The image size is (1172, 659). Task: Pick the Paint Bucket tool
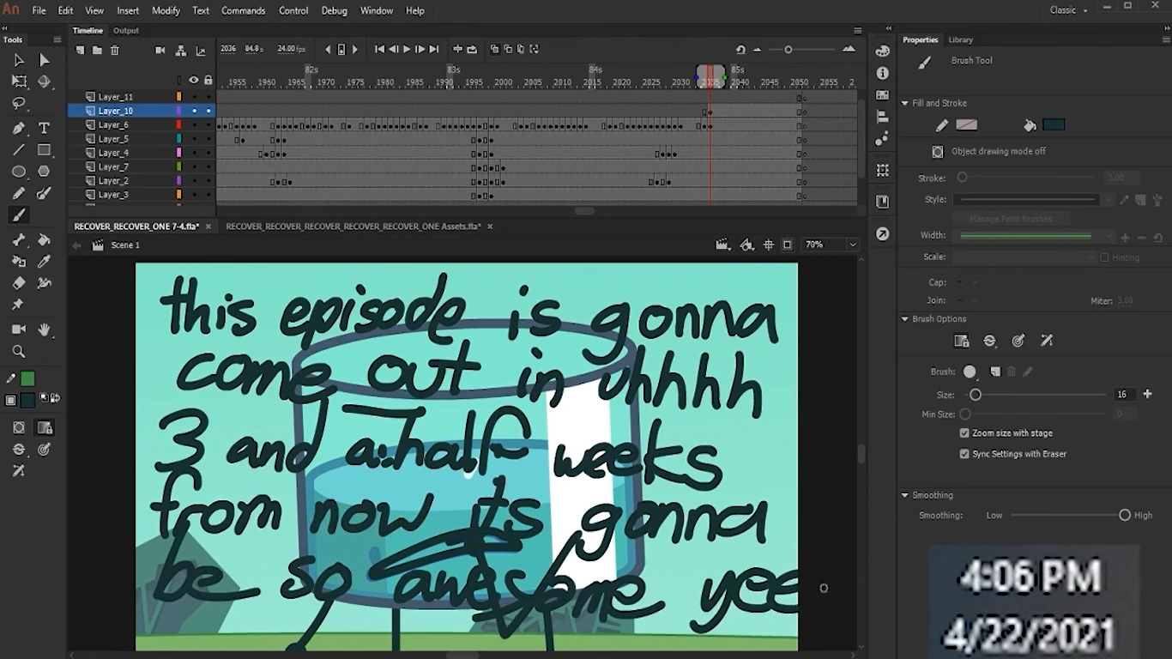pyautogui.click(x=45, y=239)
